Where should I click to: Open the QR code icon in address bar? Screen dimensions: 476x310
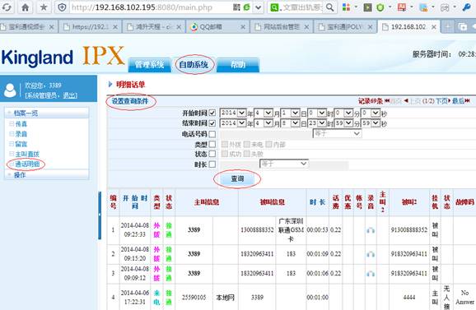pos(236,7)
